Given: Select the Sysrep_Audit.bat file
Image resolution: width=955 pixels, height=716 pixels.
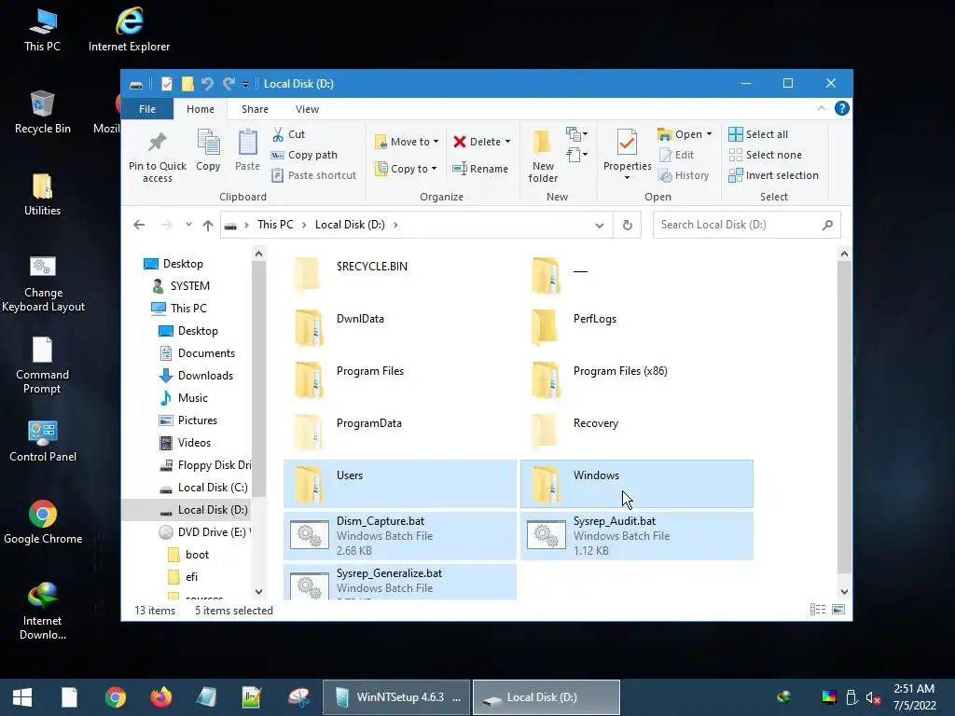Looking at the screenshot, I should pos(636,536).
